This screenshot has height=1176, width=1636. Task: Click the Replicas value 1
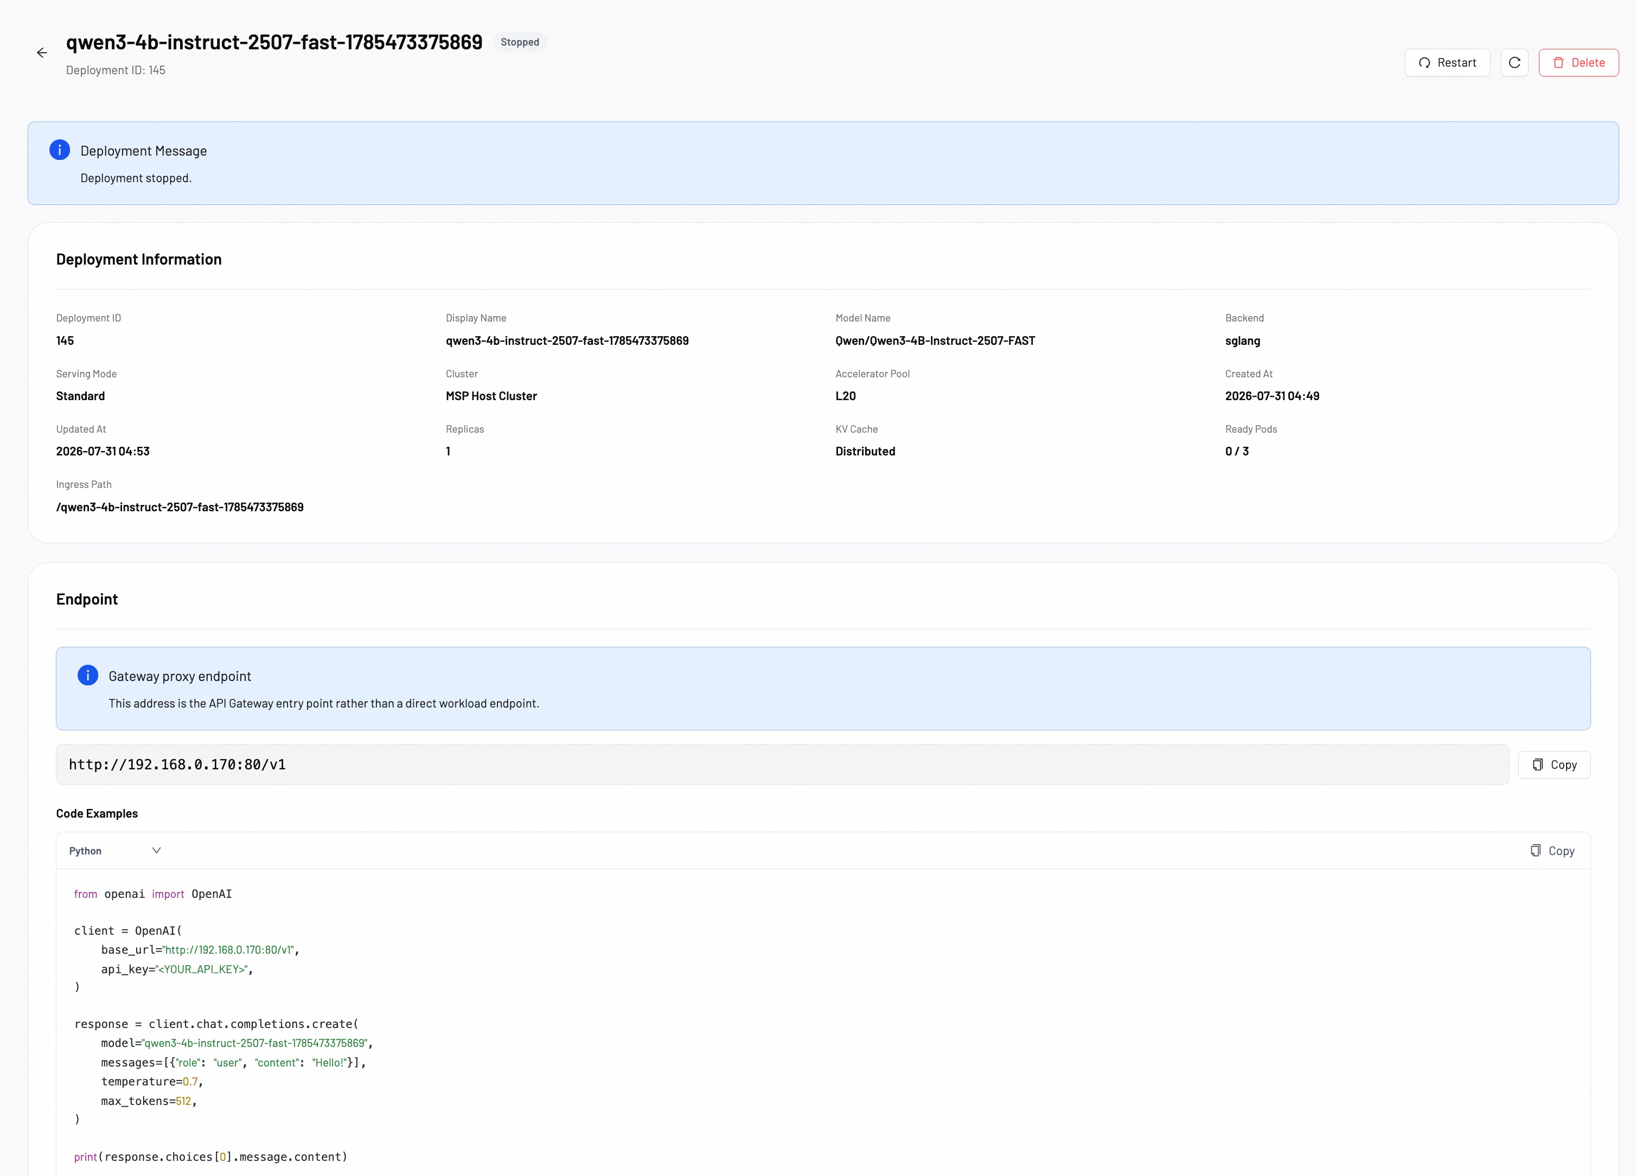448,451
